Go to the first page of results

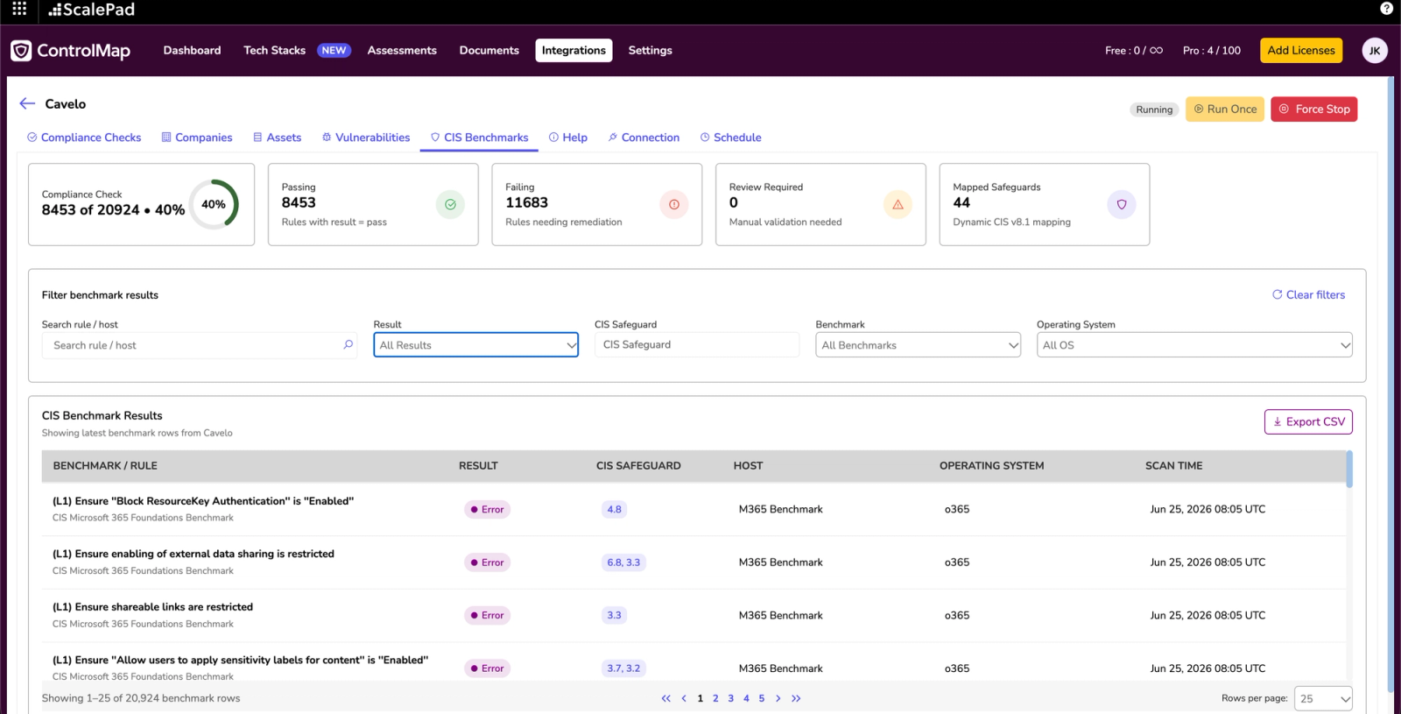(666, 698)
